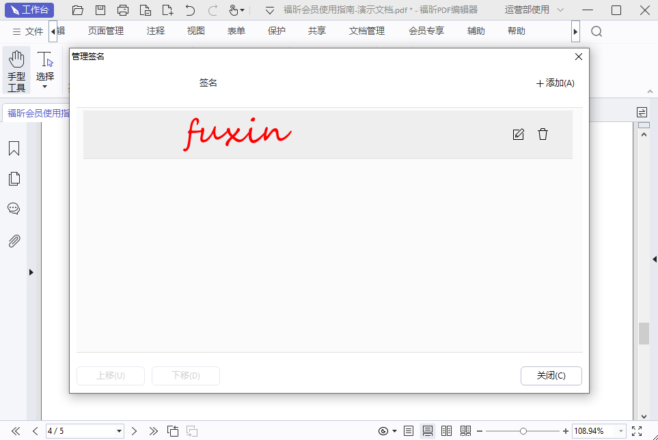Switch to single page view
This screenshot has height=440, width=658.
pyautogui.click(x=409, y=431)
